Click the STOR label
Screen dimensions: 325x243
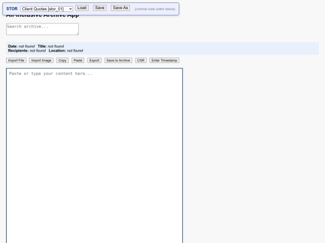(x=12, y=8)
